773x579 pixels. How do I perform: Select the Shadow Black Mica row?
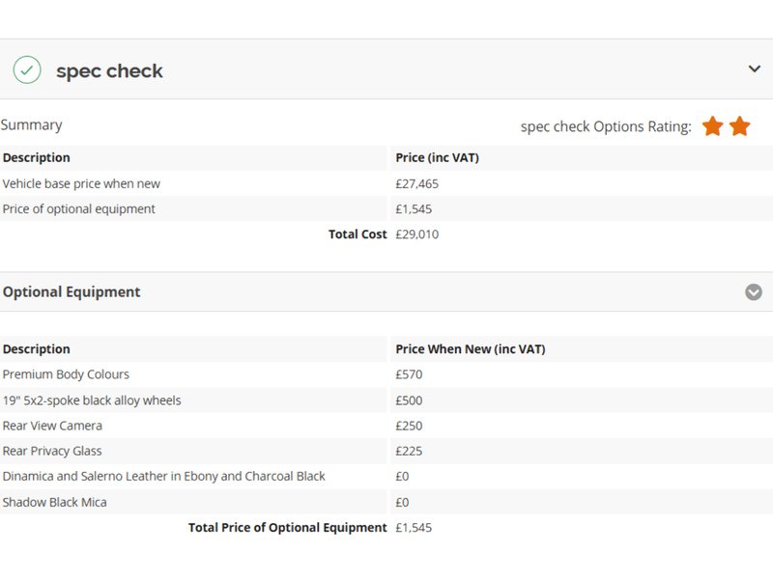(x=55, y=502)
